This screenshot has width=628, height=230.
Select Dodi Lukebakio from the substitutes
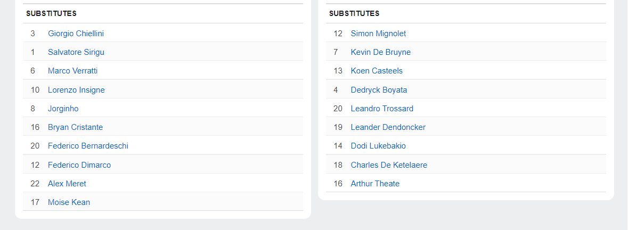(x=378, y=146)
